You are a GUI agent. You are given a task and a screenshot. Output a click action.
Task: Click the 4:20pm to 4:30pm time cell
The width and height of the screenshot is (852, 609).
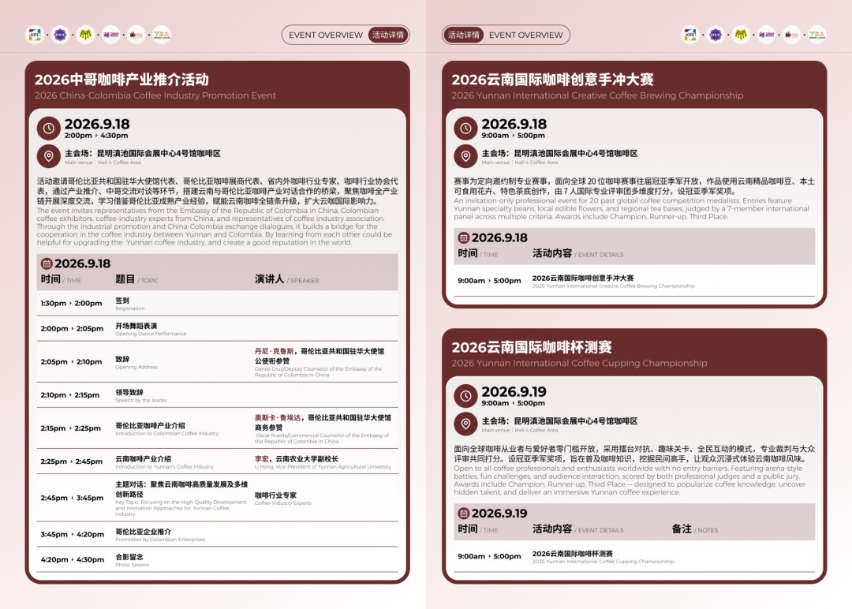[73, 559]
